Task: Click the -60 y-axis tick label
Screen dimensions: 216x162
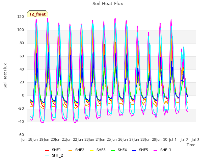Action: click(21, 135)
